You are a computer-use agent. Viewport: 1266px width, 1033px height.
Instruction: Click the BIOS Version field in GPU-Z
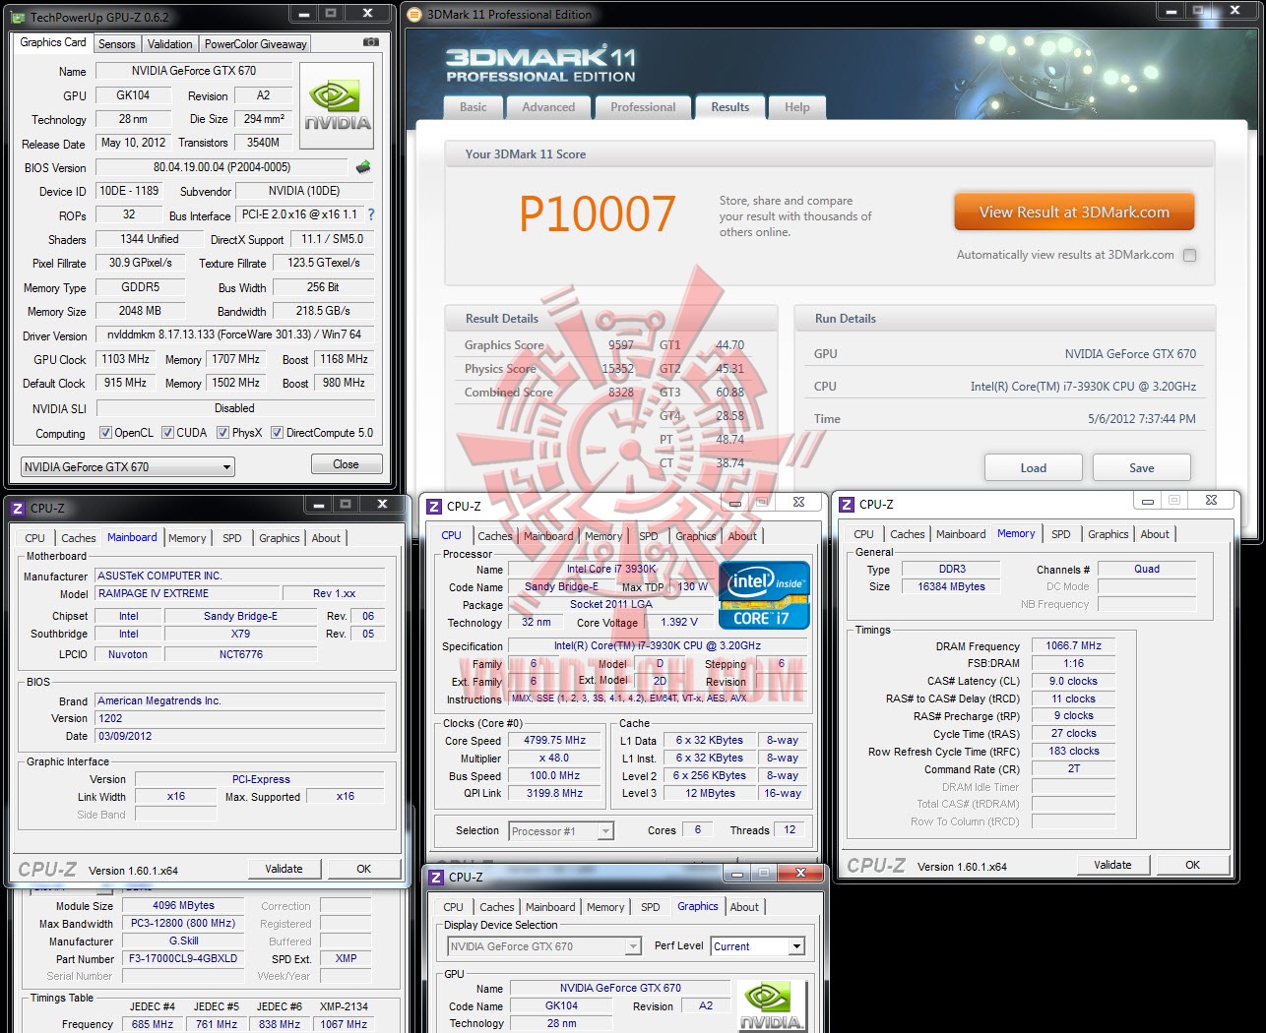(222, 167)
